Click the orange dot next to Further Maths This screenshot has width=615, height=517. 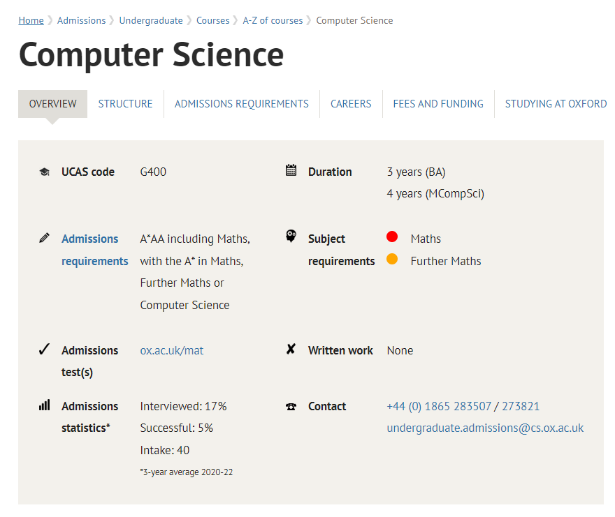[x=392, y=259]
